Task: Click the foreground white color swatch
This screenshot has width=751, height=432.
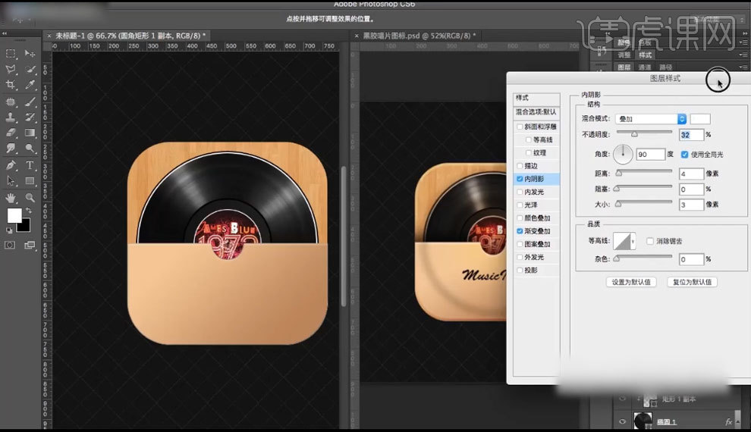Action: click(x=14, y=215)
